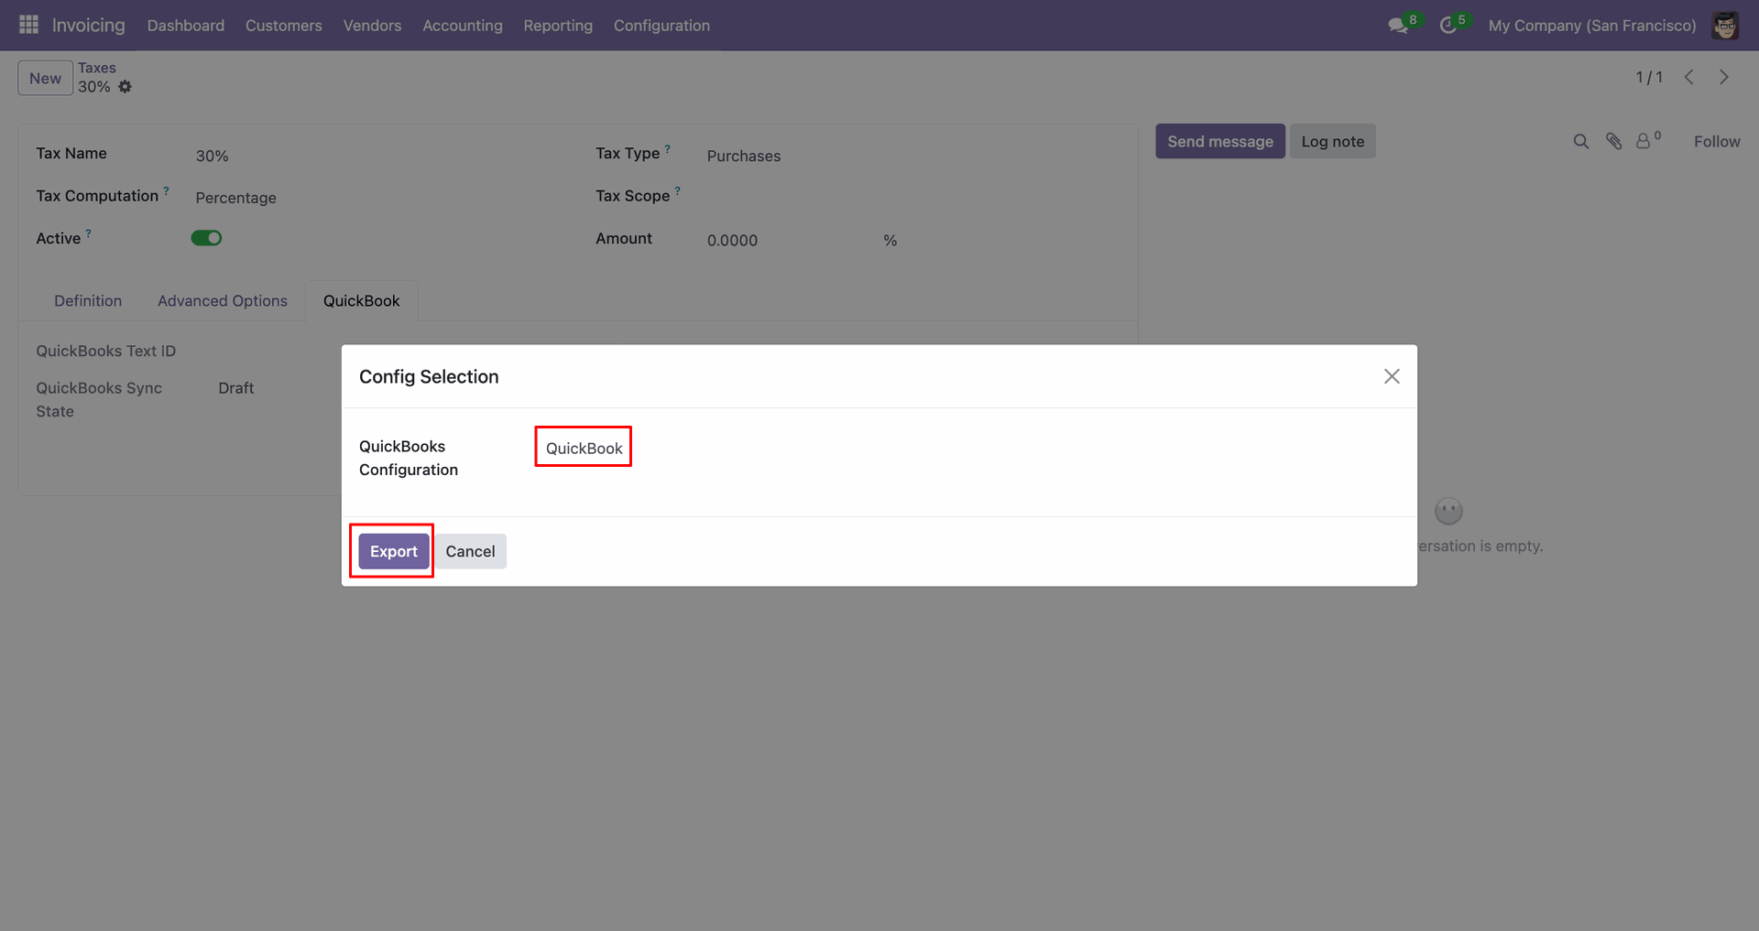
Task: Open the QuickBooks Configuration dropdown
Action: [x=584, y=448]
